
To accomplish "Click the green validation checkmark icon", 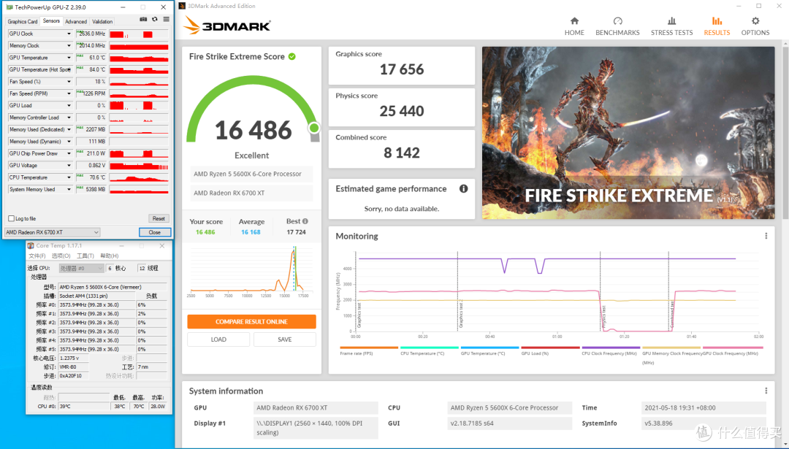I will (291, 56).
